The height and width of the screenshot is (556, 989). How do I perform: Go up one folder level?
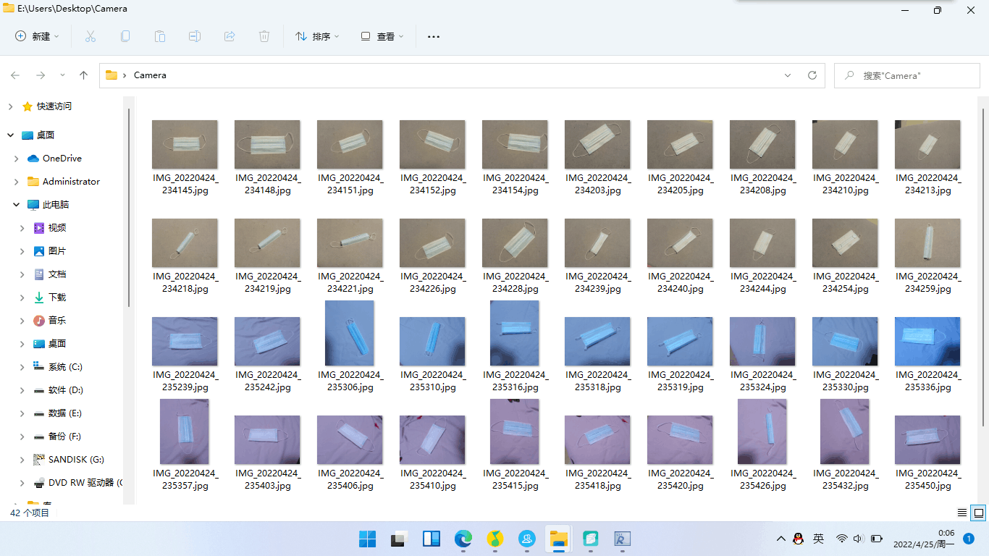[83, 75]
